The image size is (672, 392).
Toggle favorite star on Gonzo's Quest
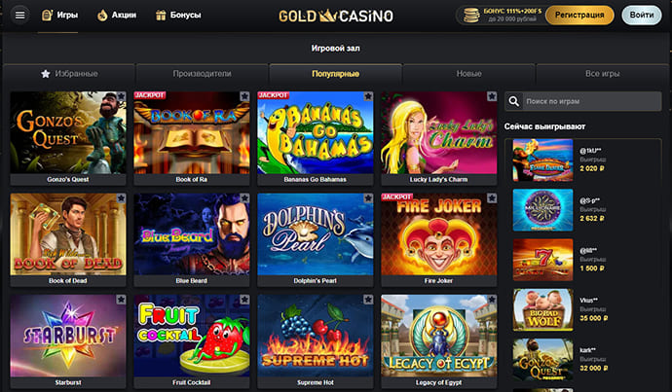click(121, 96)
